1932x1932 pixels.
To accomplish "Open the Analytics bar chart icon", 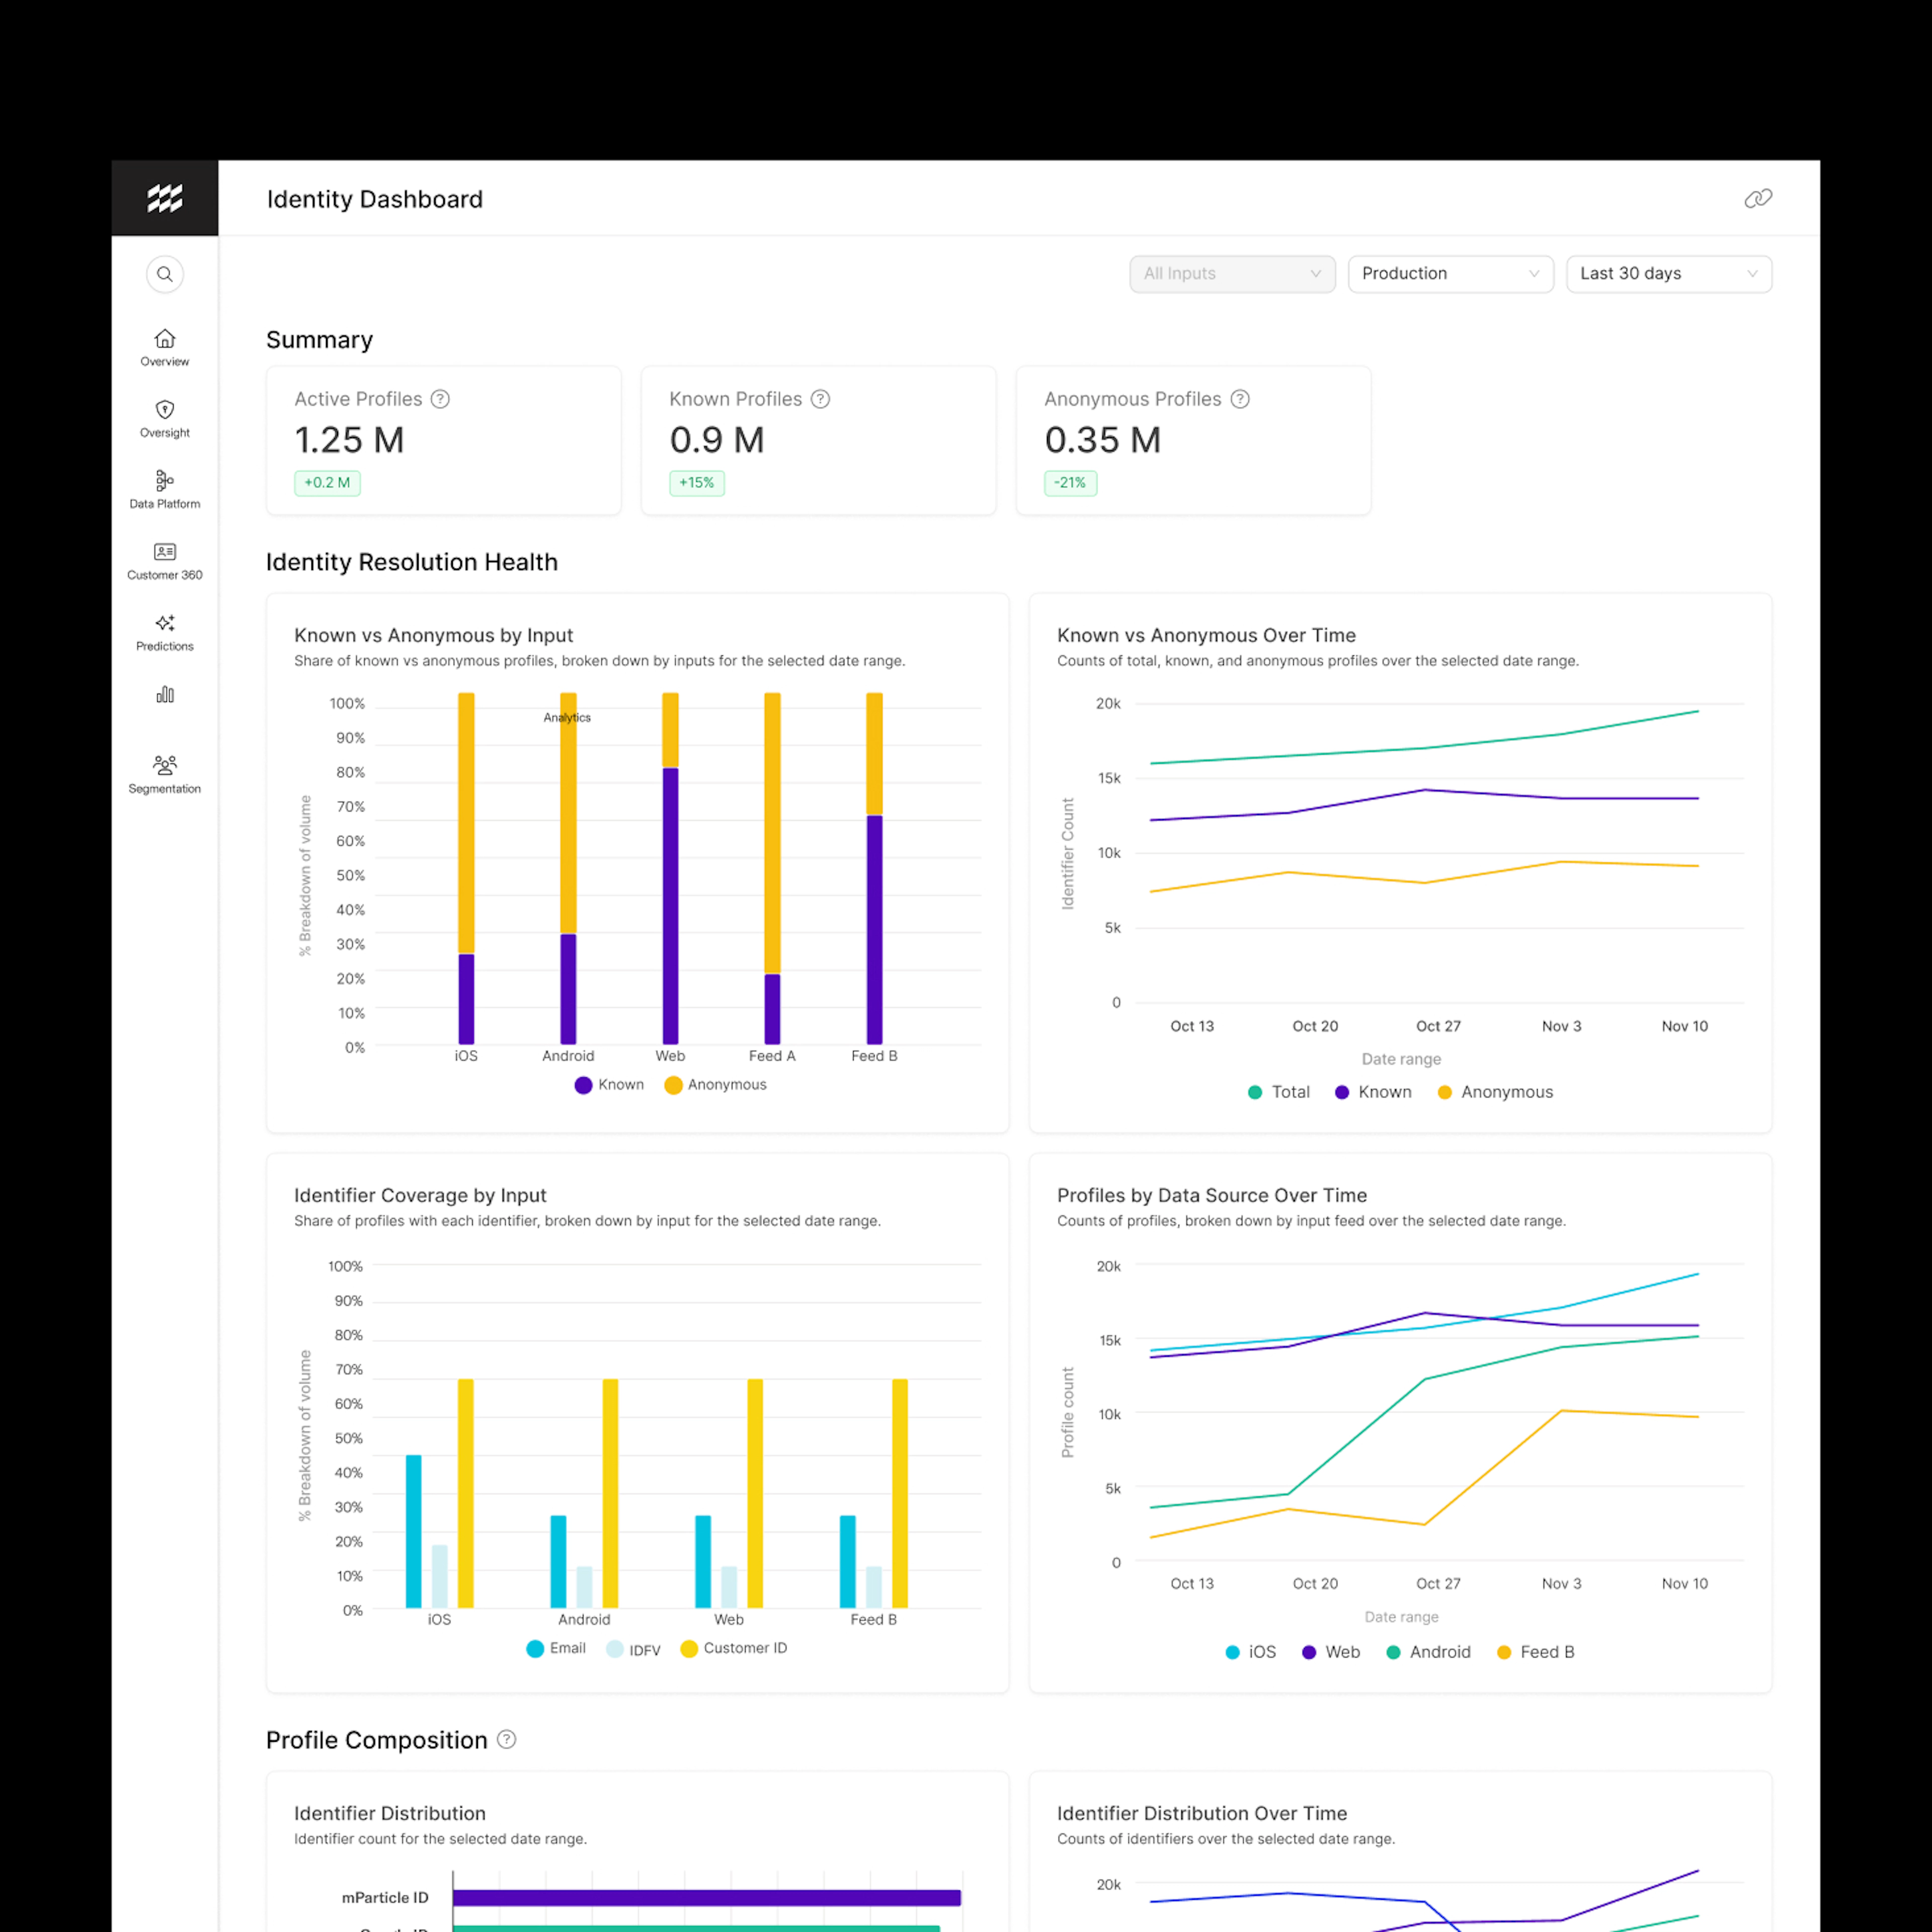I will [x=165, y=694].
